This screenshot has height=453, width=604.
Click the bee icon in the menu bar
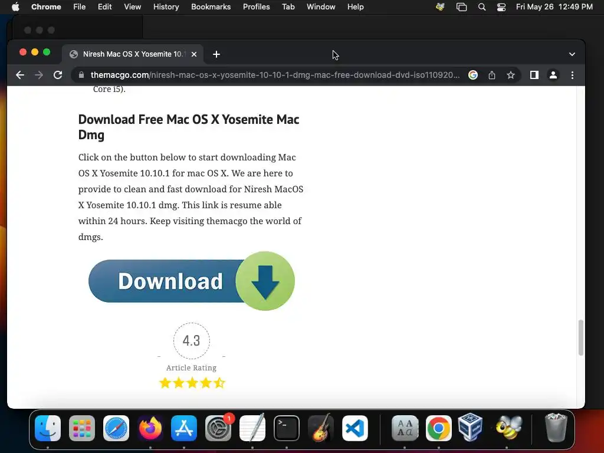click(440, 7)
